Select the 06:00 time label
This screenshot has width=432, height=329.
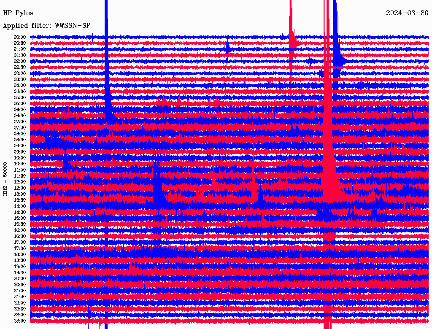point(19,109)
